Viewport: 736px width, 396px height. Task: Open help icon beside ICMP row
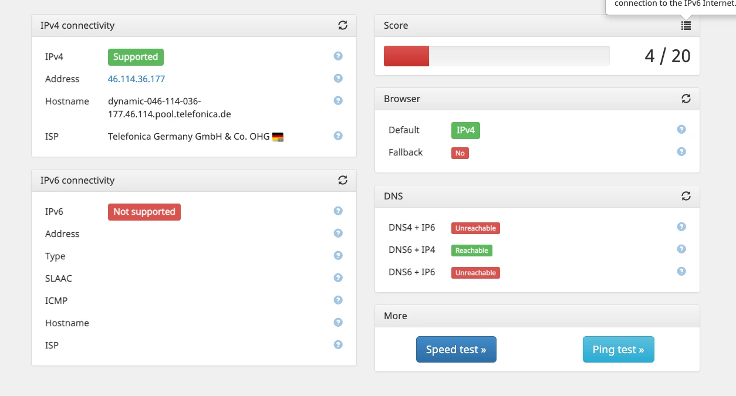pyautogui.click(x=338, y=300)
